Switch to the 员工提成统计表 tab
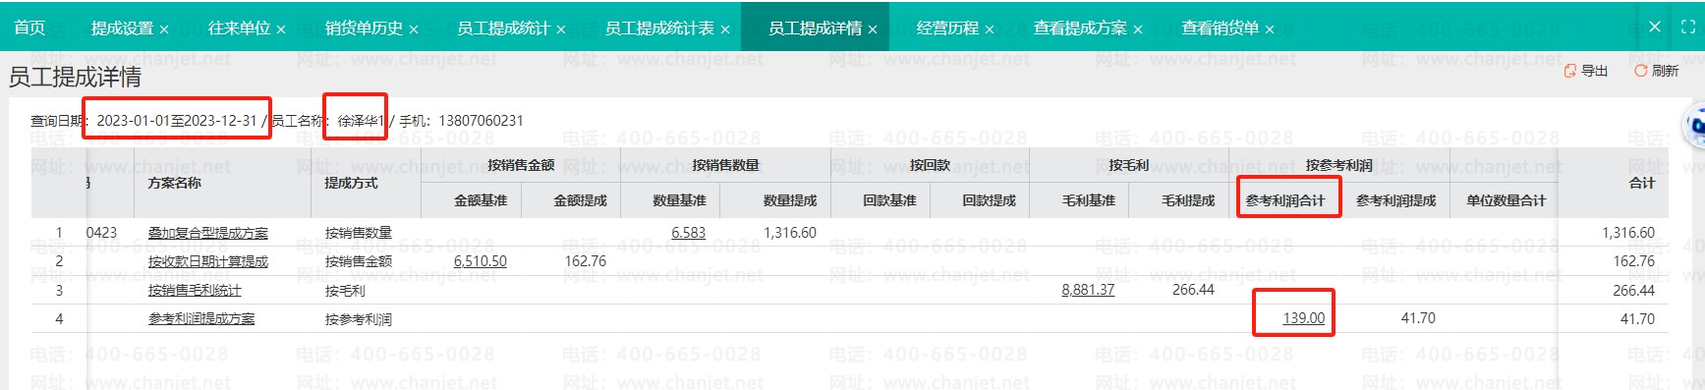This screenshot has width=1705, height=390. coord(659,28)
